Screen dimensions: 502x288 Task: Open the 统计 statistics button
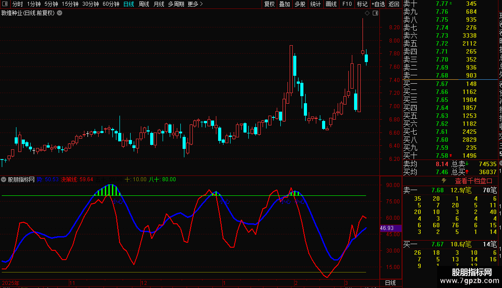point(315,4)
